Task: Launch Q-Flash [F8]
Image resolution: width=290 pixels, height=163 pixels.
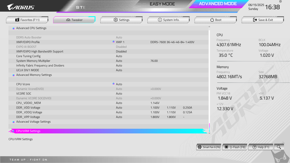Action: coord(235,147)
